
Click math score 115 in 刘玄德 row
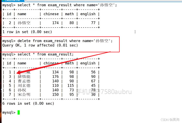click(x=71, y=85)
